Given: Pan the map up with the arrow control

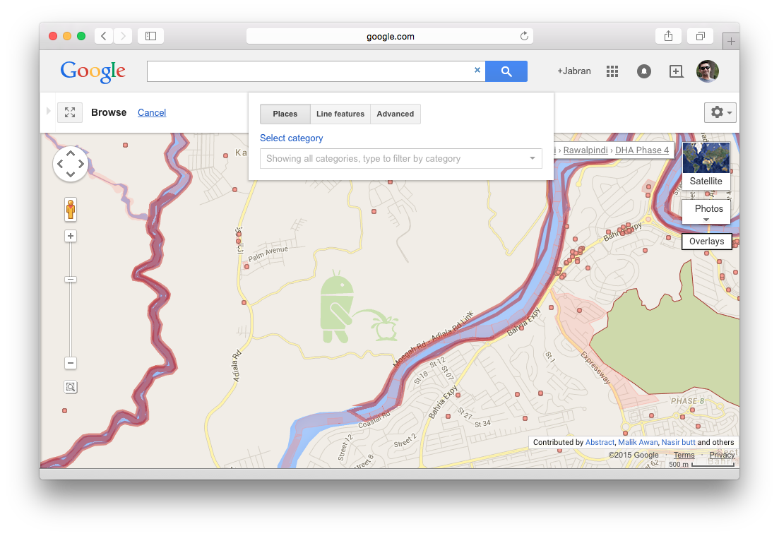Looking at the screenshot, I should (71, 153).
